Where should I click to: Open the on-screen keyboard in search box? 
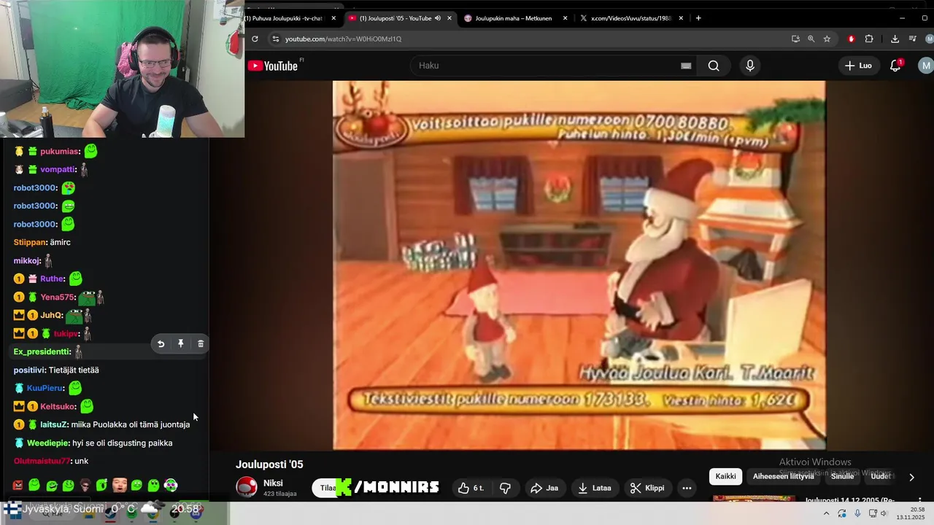[686, 66]
